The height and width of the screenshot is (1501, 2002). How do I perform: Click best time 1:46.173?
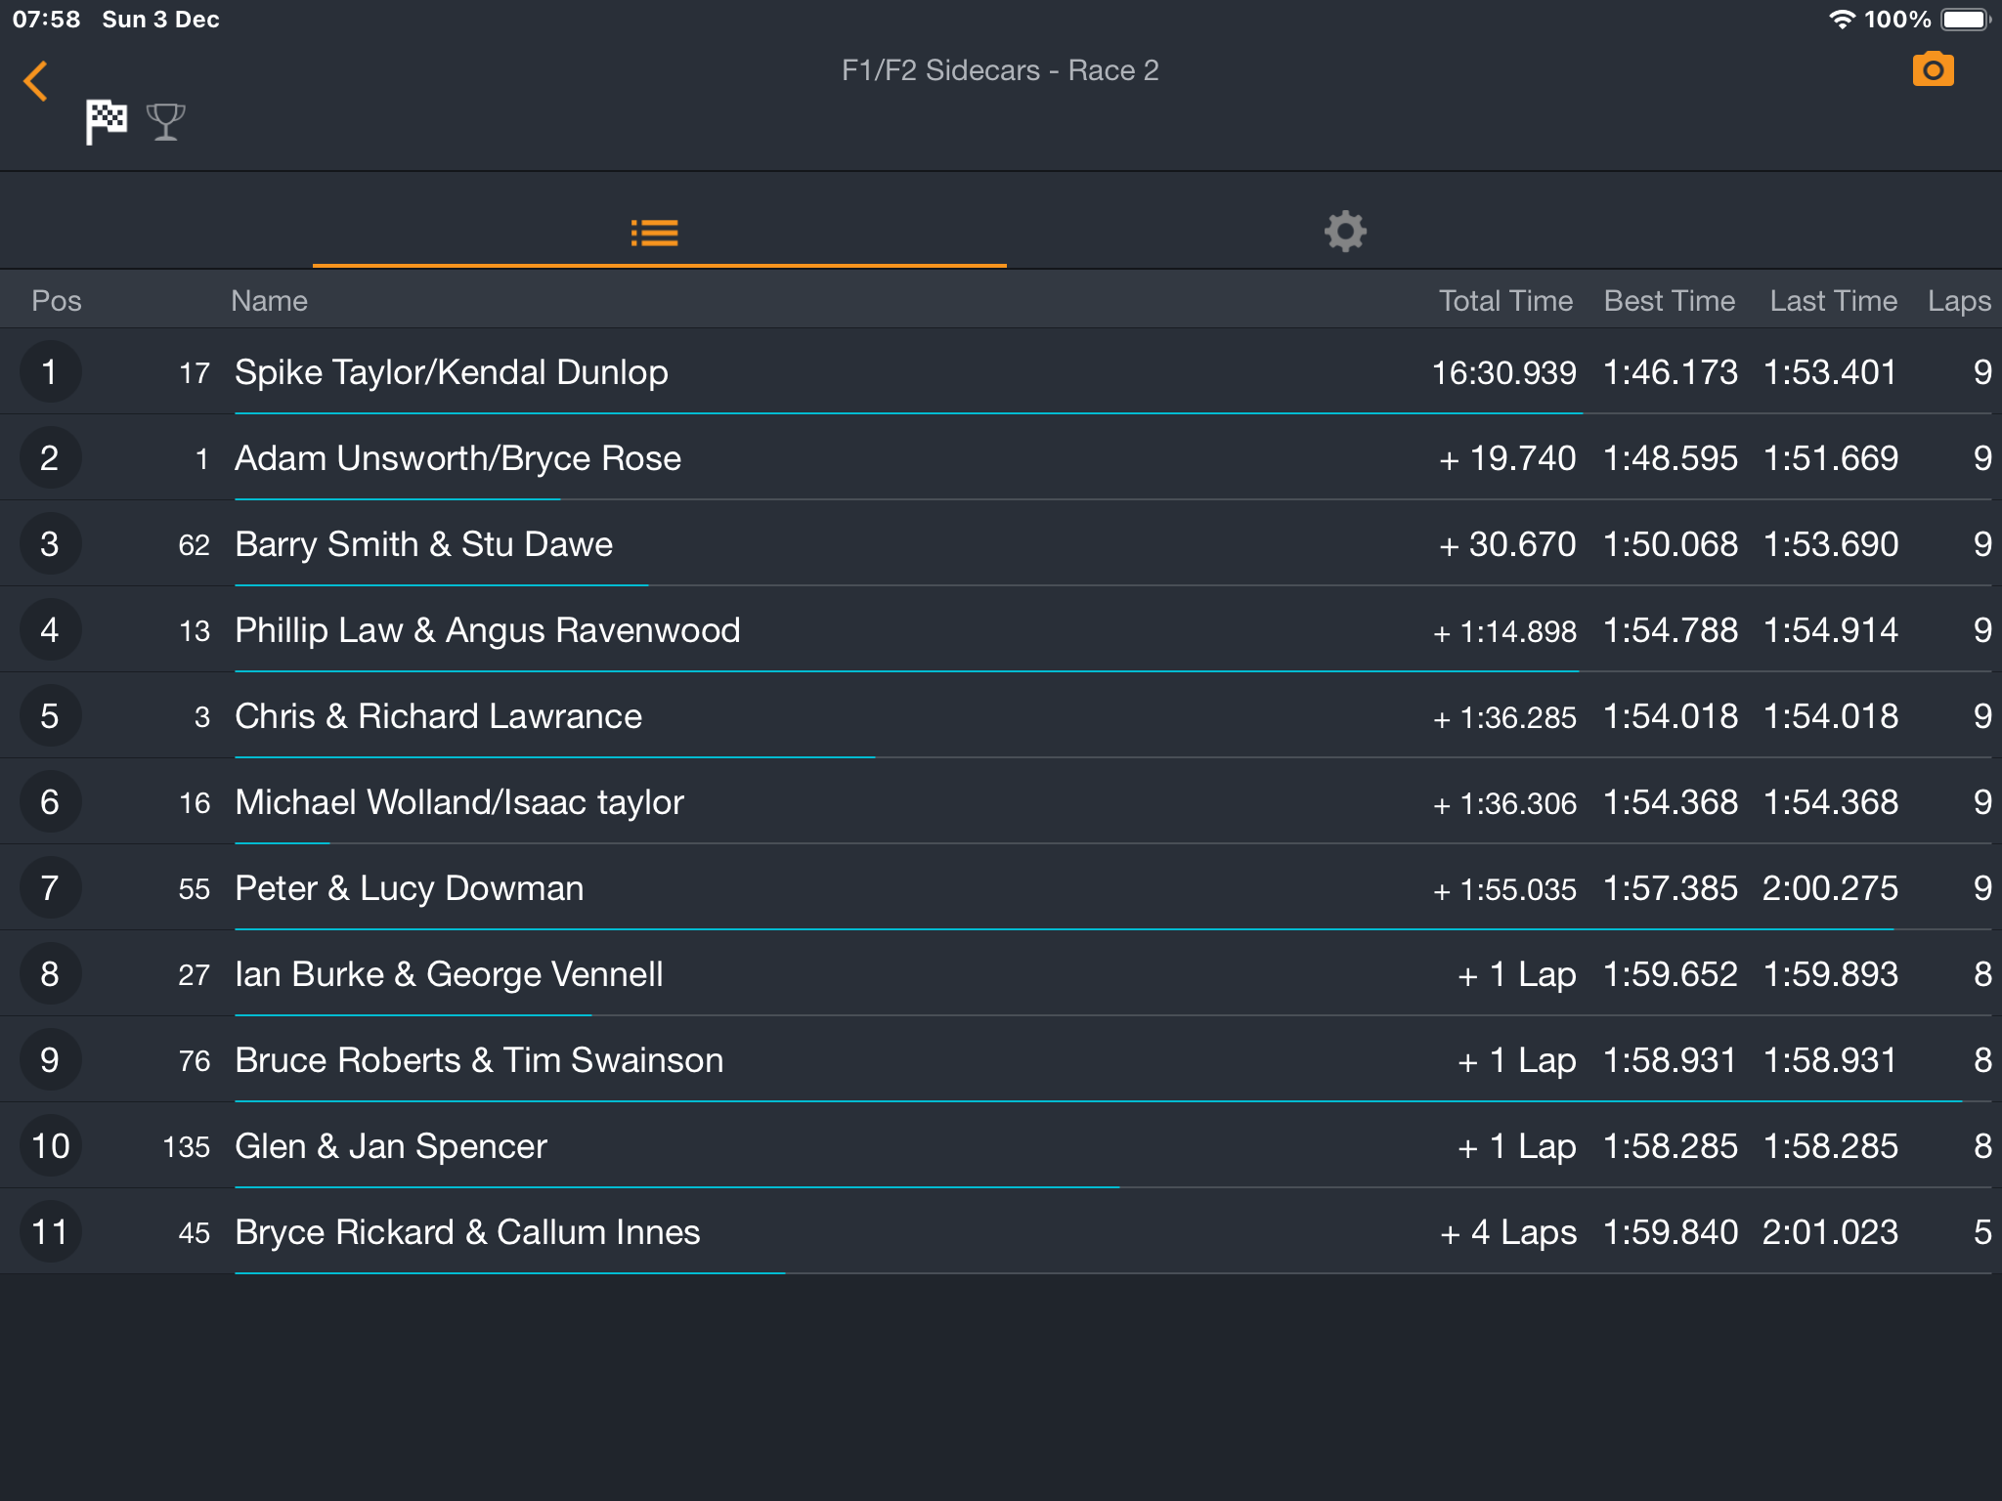point(1671,372)
